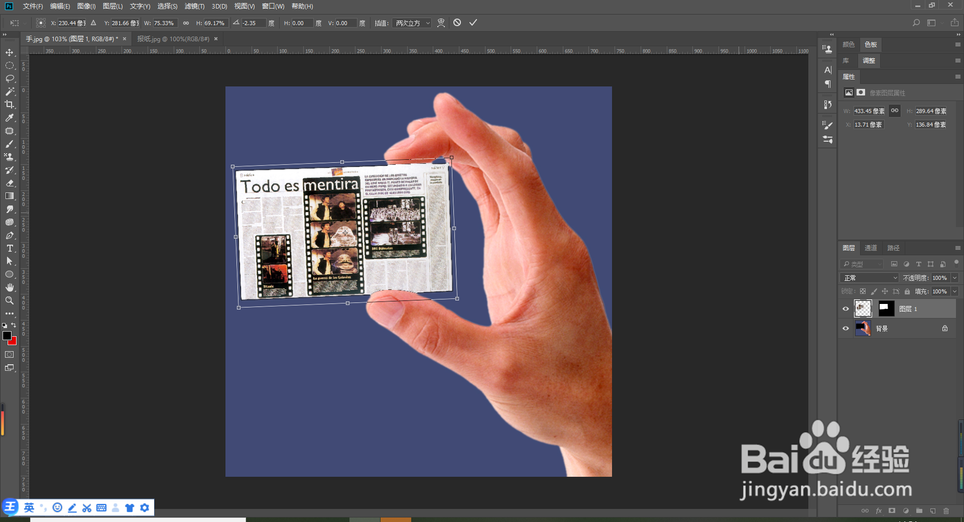Image resolution: width=964 pixels, height=522 pixels.
Task: Select the Move tool
Action: click(10, 52)
